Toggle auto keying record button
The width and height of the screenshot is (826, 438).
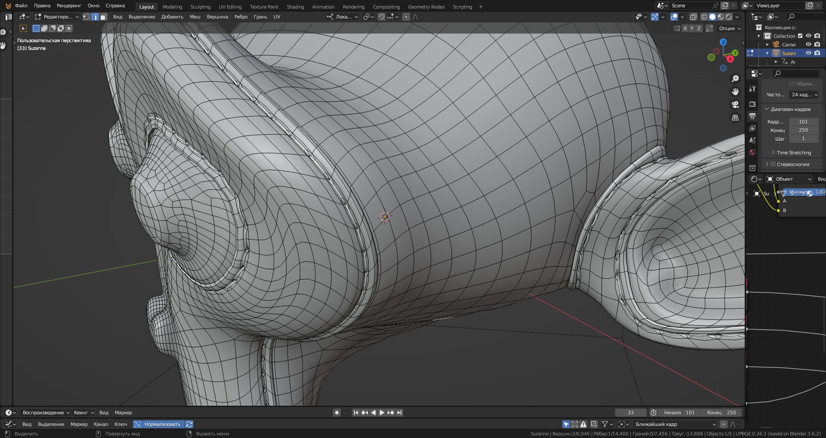click(x=336, y=413)
